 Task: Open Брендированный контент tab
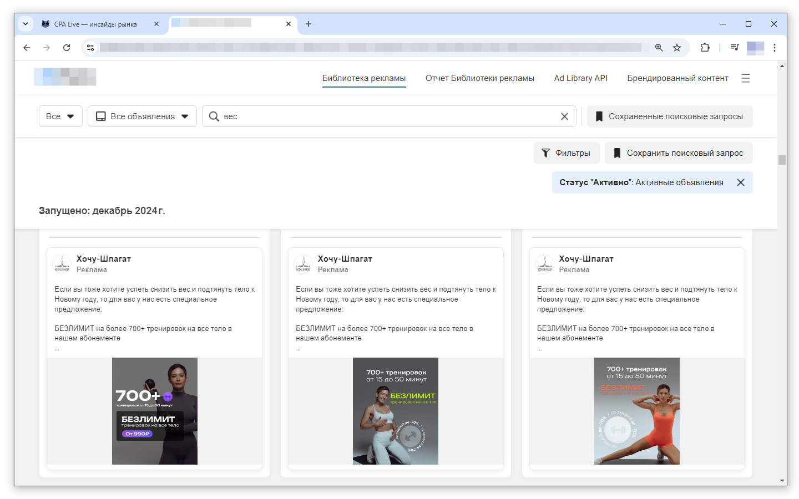[x=677, y=78]
